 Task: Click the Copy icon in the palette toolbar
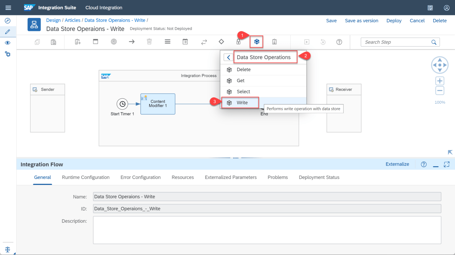[37, 42]
